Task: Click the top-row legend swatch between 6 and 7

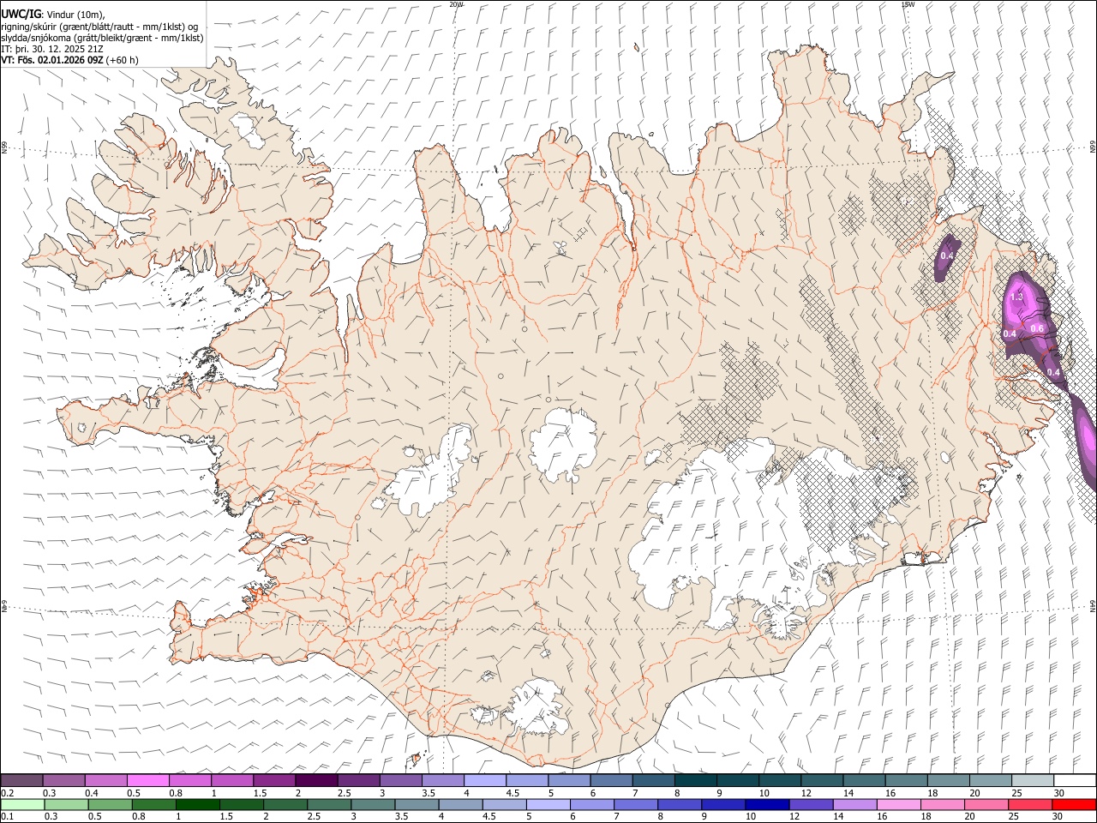Action: point(611,780)
